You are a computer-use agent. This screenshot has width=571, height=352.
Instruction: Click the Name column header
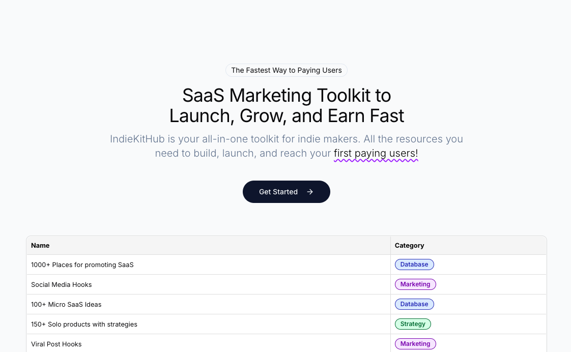pos(40,245)
